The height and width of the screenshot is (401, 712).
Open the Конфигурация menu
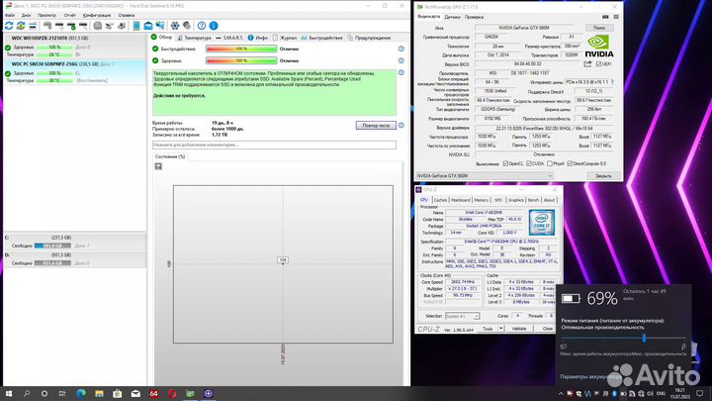97,16
